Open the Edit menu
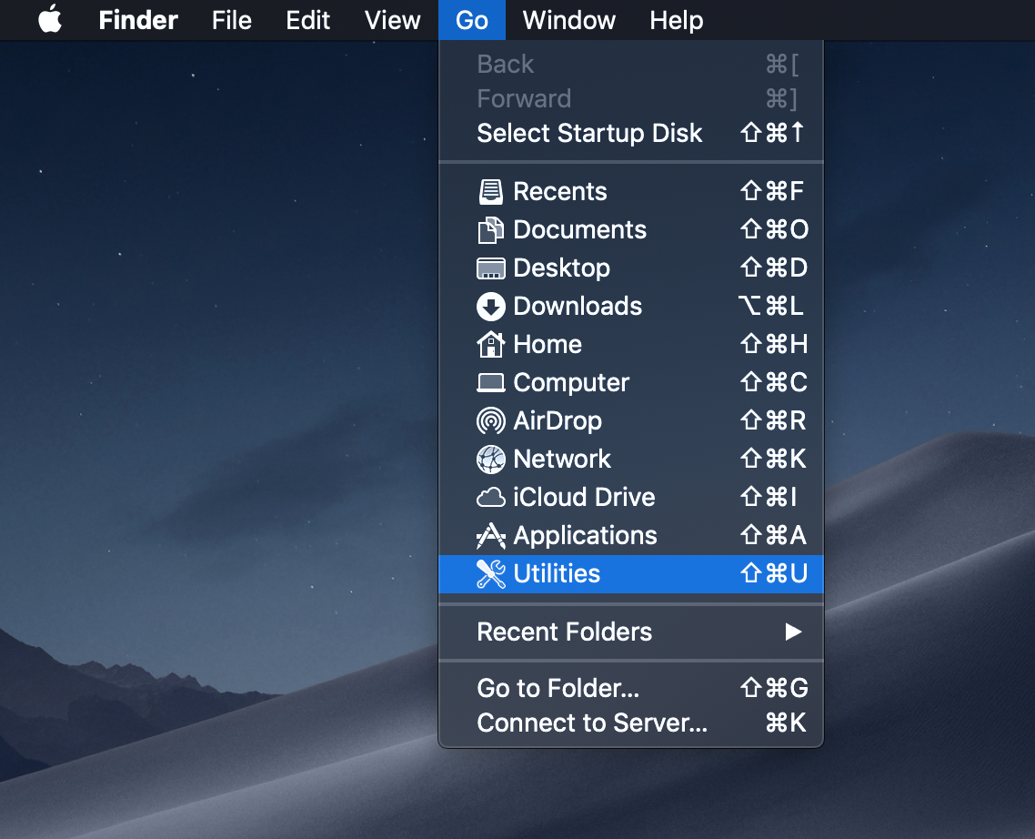 [307, 20]
